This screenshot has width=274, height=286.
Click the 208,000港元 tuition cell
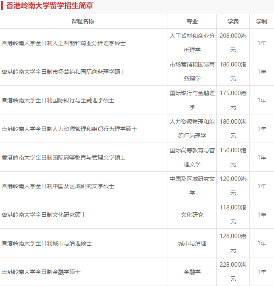(x=233, y=43)
